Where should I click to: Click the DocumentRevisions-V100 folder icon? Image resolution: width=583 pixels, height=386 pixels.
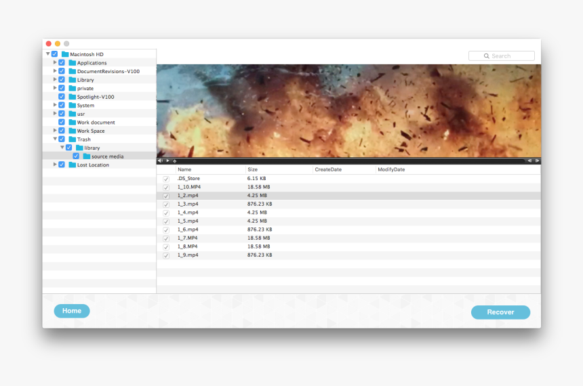pyautogui.click(x=73, y=71)
